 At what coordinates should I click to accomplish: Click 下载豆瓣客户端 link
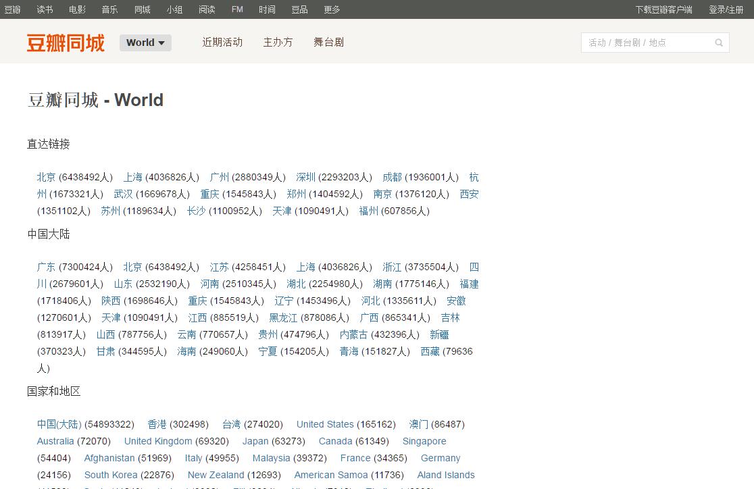663,9
